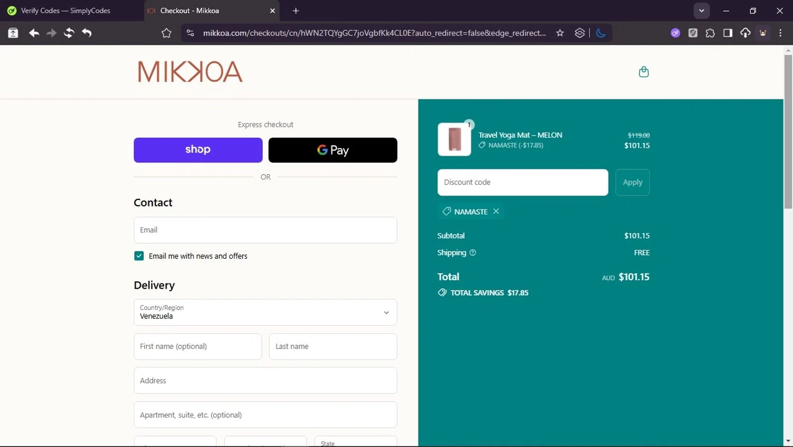The image size is (793, 447).
Task: Open the cart bag icon in header
Action: pos(643,72)
